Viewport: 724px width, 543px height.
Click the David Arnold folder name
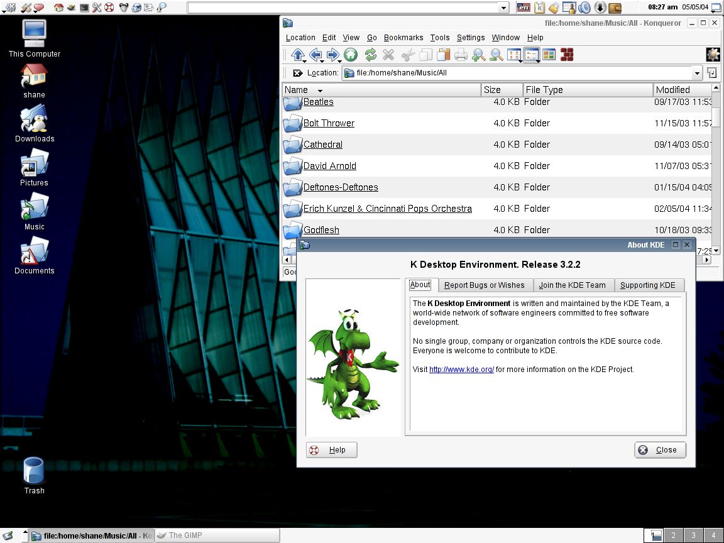point(330,166)
